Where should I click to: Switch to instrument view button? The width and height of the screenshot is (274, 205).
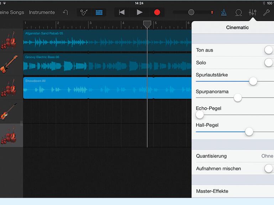[x=84, y=12]
